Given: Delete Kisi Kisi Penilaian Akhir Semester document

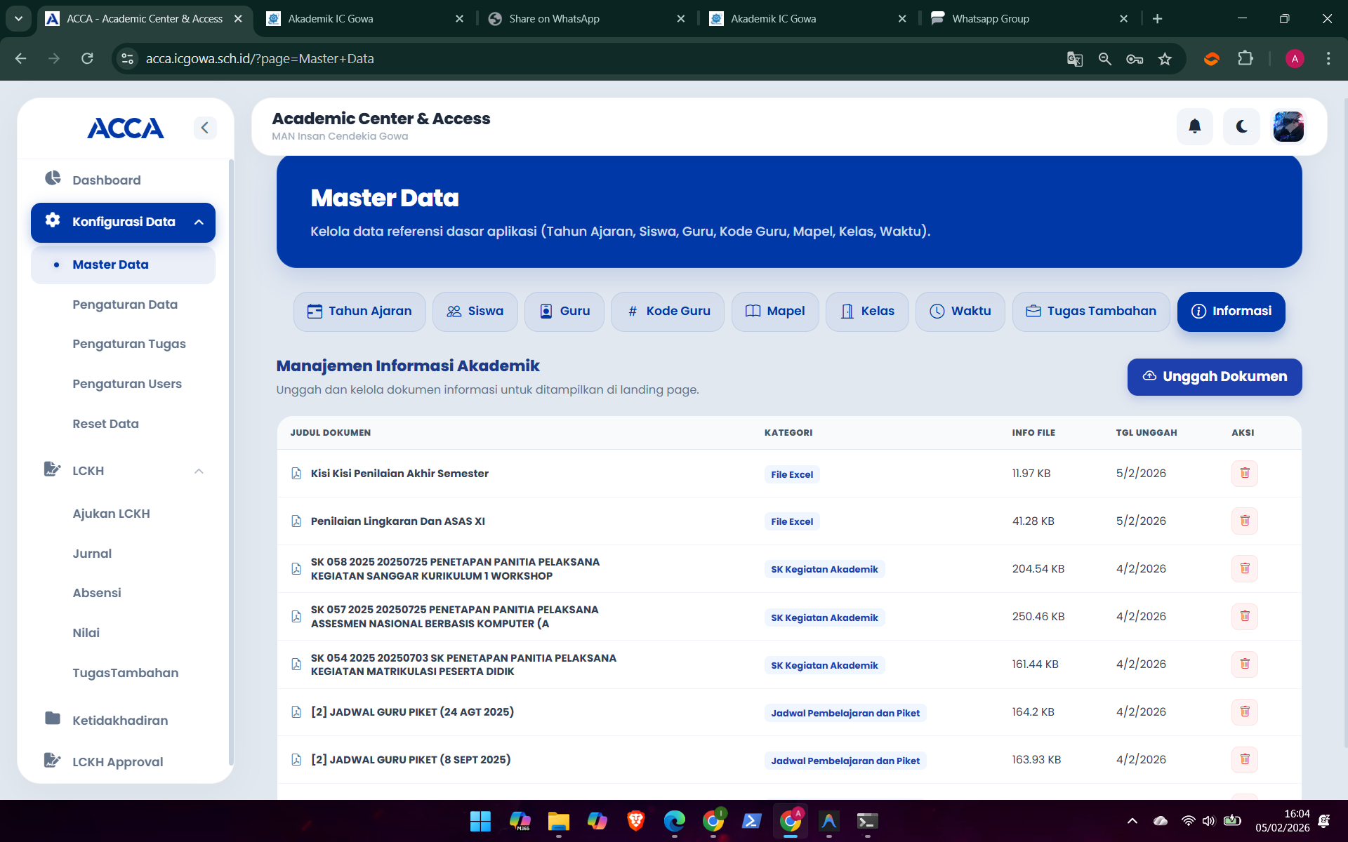Looking at the screenshot, I should click(x=1244, y=474).
